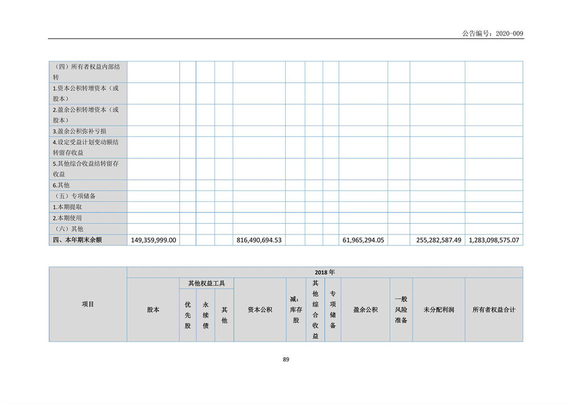Click the announcement number 2020-009 header text
The height and width of the screenshot is (404, 572).
(492, 33)
